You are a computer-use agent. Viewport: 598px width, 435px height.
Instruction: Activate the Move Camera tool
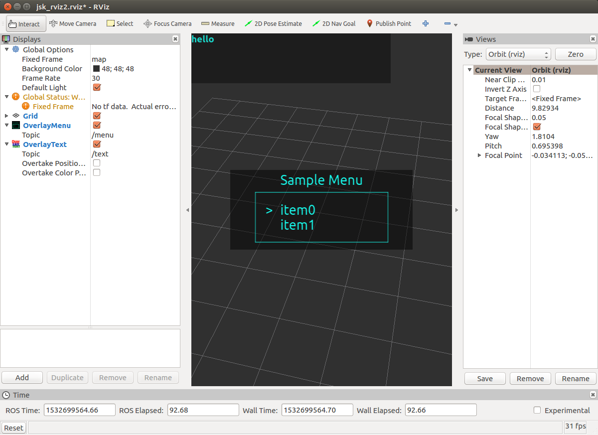(73, 23)
